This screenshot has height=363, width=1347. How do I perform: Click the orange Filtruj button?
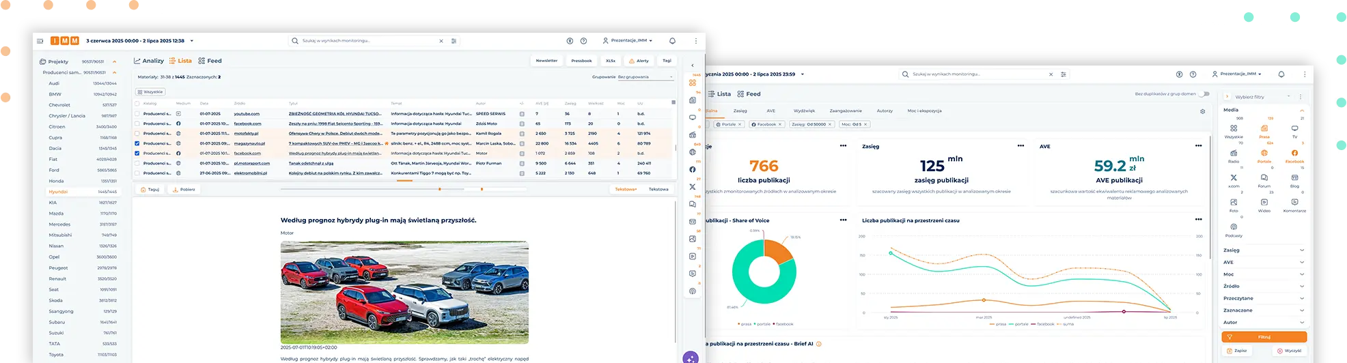pyautogui.click(x=1264, y=337)
